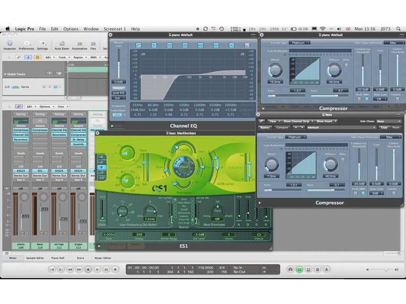
Task: Toggle the high shelf EQ band icon
Action: click(232, 45)
